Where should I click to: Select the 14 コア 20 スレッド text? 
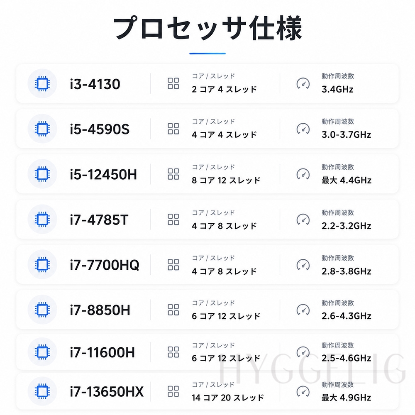tap(228, 398)
